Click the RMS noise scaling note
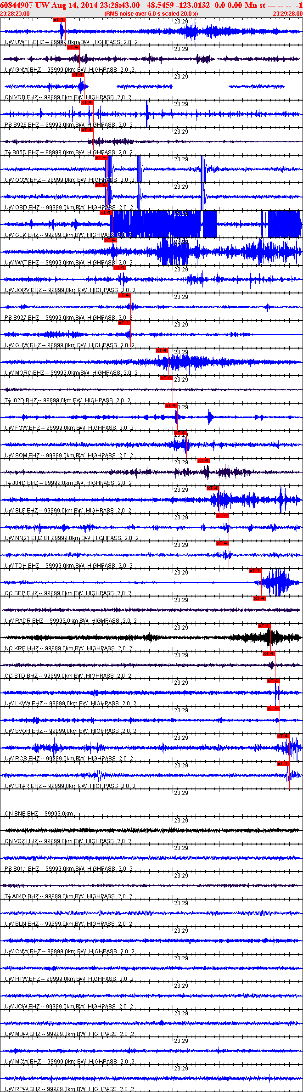The width and height of the screenshot is (303, 1092). coord(151,14)
